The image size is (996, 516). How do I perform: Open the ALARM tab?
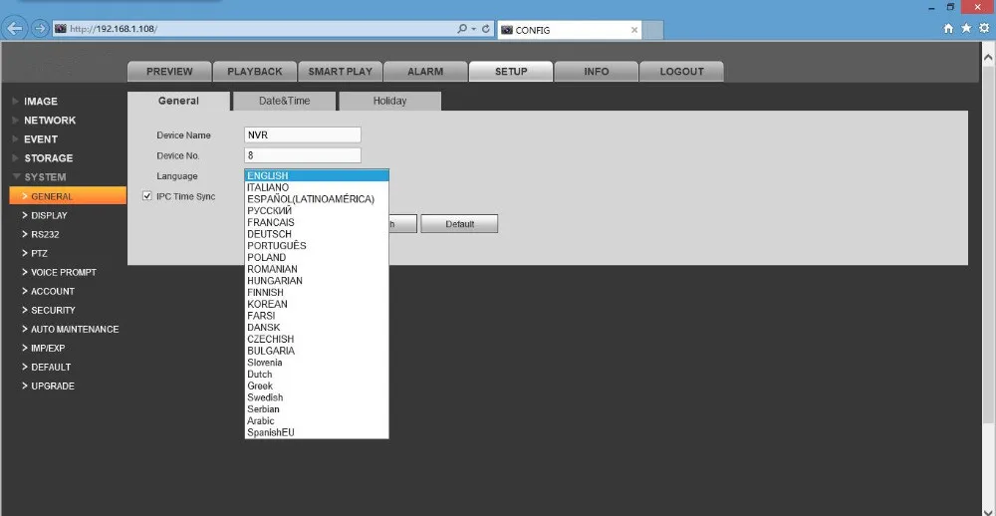point(425,72)
